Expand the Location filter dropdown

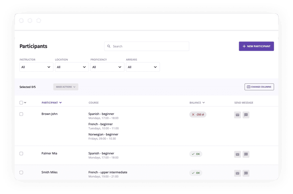[72, 67]
